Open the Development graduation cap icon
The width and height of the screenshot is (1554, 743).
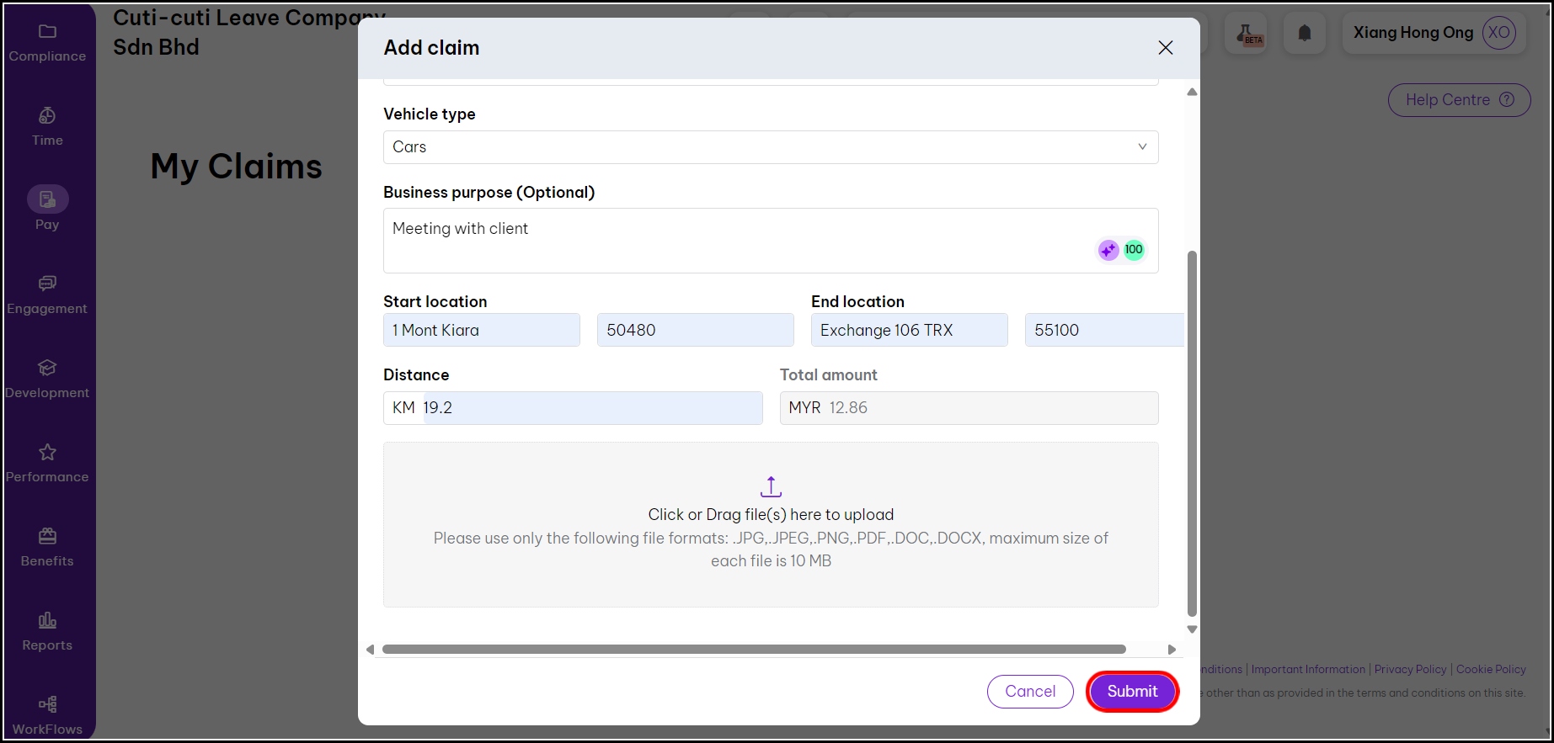click(x=47, y=368)
